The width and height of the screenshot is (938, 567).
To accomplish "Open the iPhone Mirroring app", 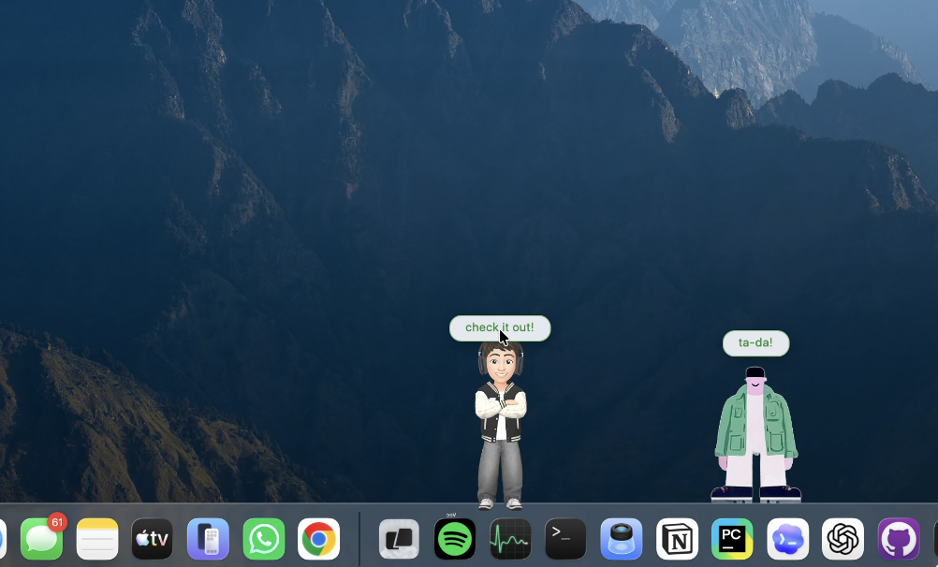I will pos(208,539).
